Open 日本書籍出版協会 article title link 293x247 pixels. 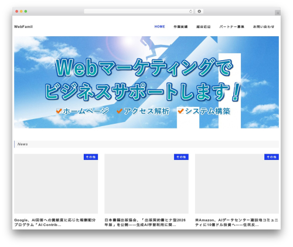(145, 222)
